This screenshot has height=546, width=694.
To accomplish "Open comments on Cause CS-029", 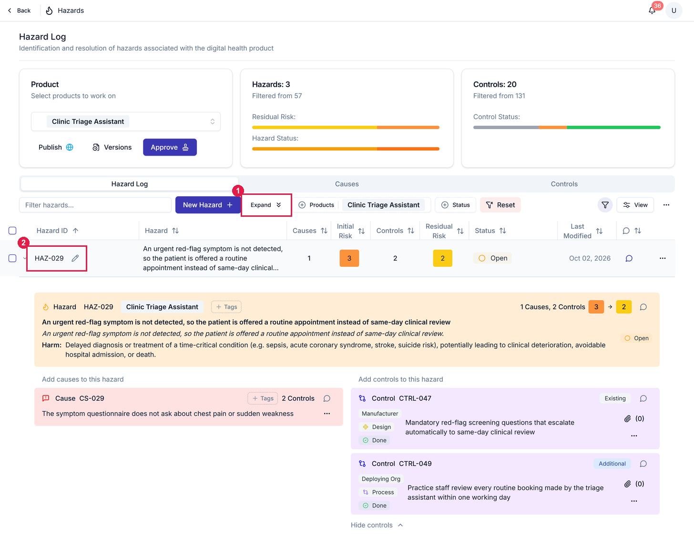I will coord(327,398).
